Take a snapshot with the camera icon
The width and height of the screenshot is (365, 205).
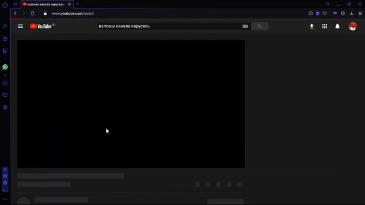coord(310,14)
